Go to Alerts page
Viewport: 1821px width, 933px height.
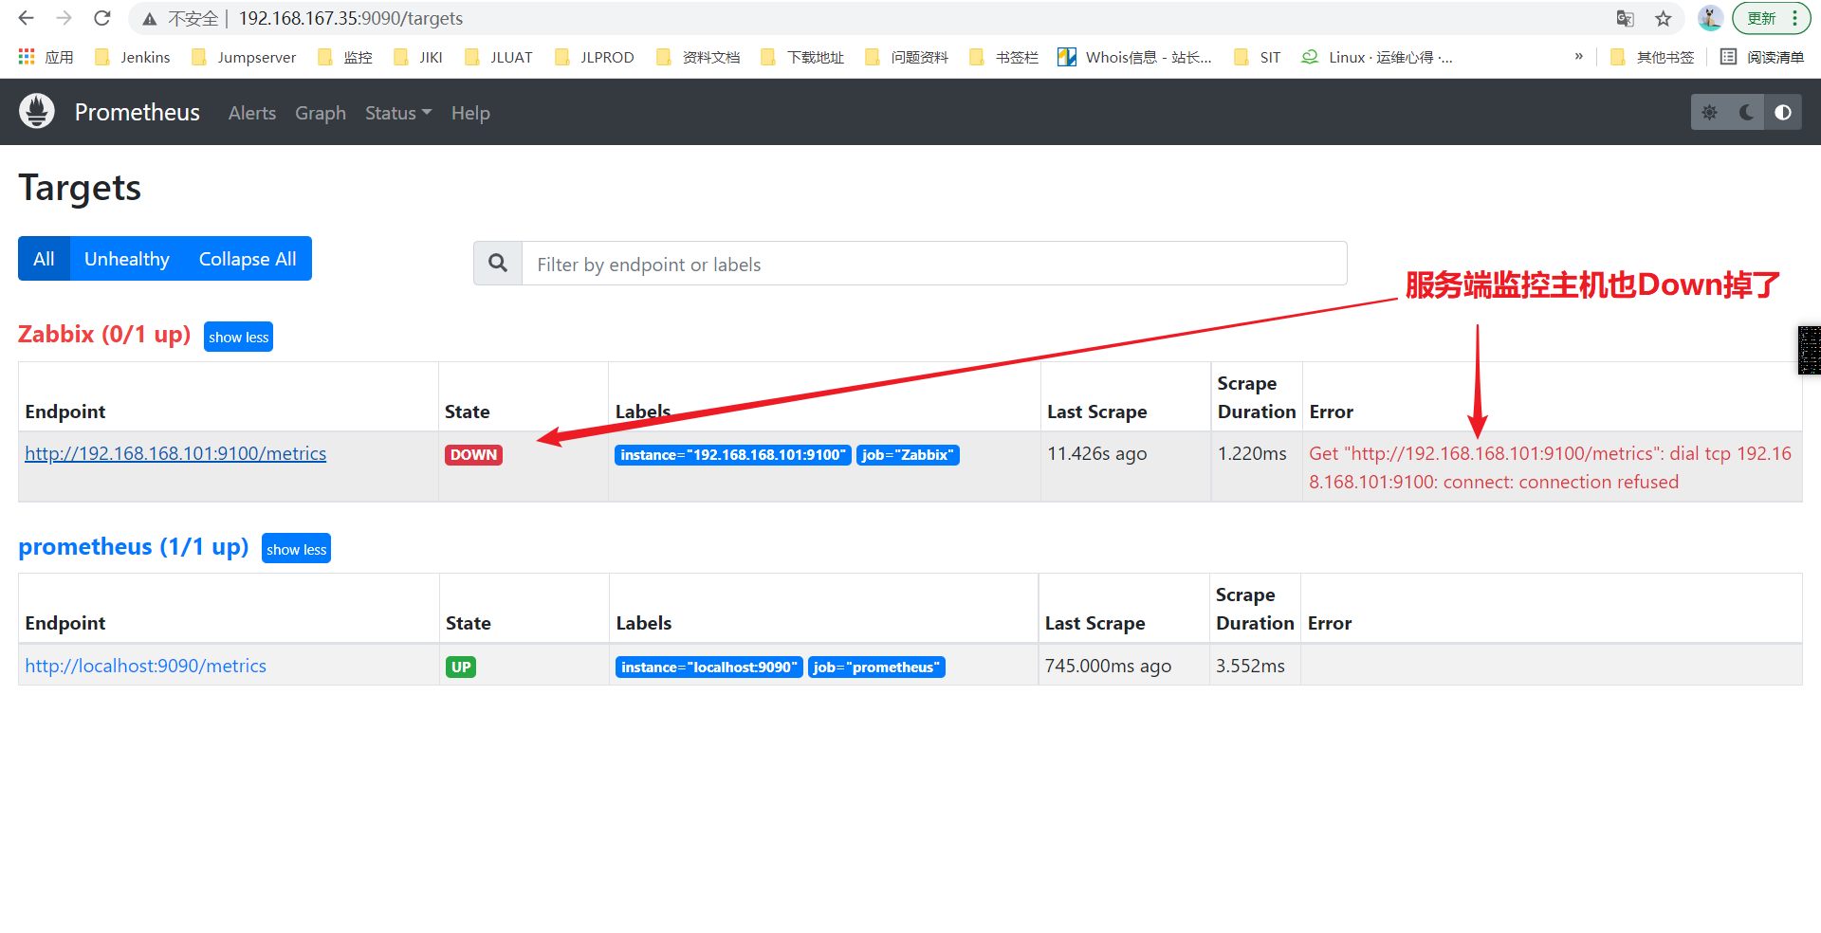click(x=252, y=113)
